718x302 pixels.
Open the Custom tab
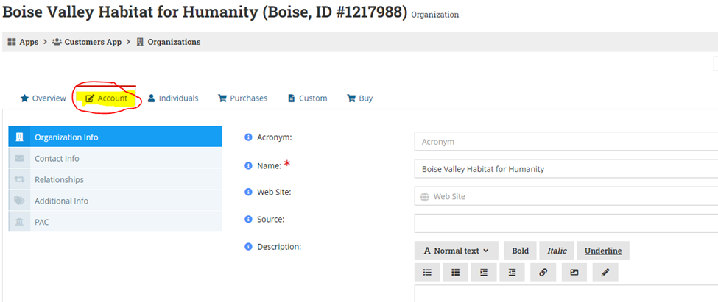pos(307,98)
